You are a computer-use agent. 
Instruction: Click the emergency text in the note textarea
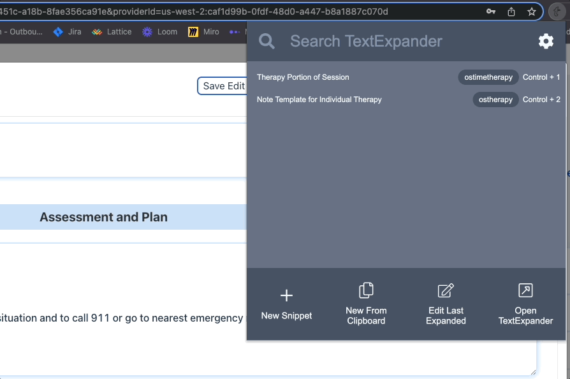tap(121, 318)
